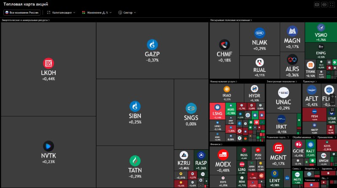
Task: Select the MGTS green tile
Action: (x=297, y=177)
